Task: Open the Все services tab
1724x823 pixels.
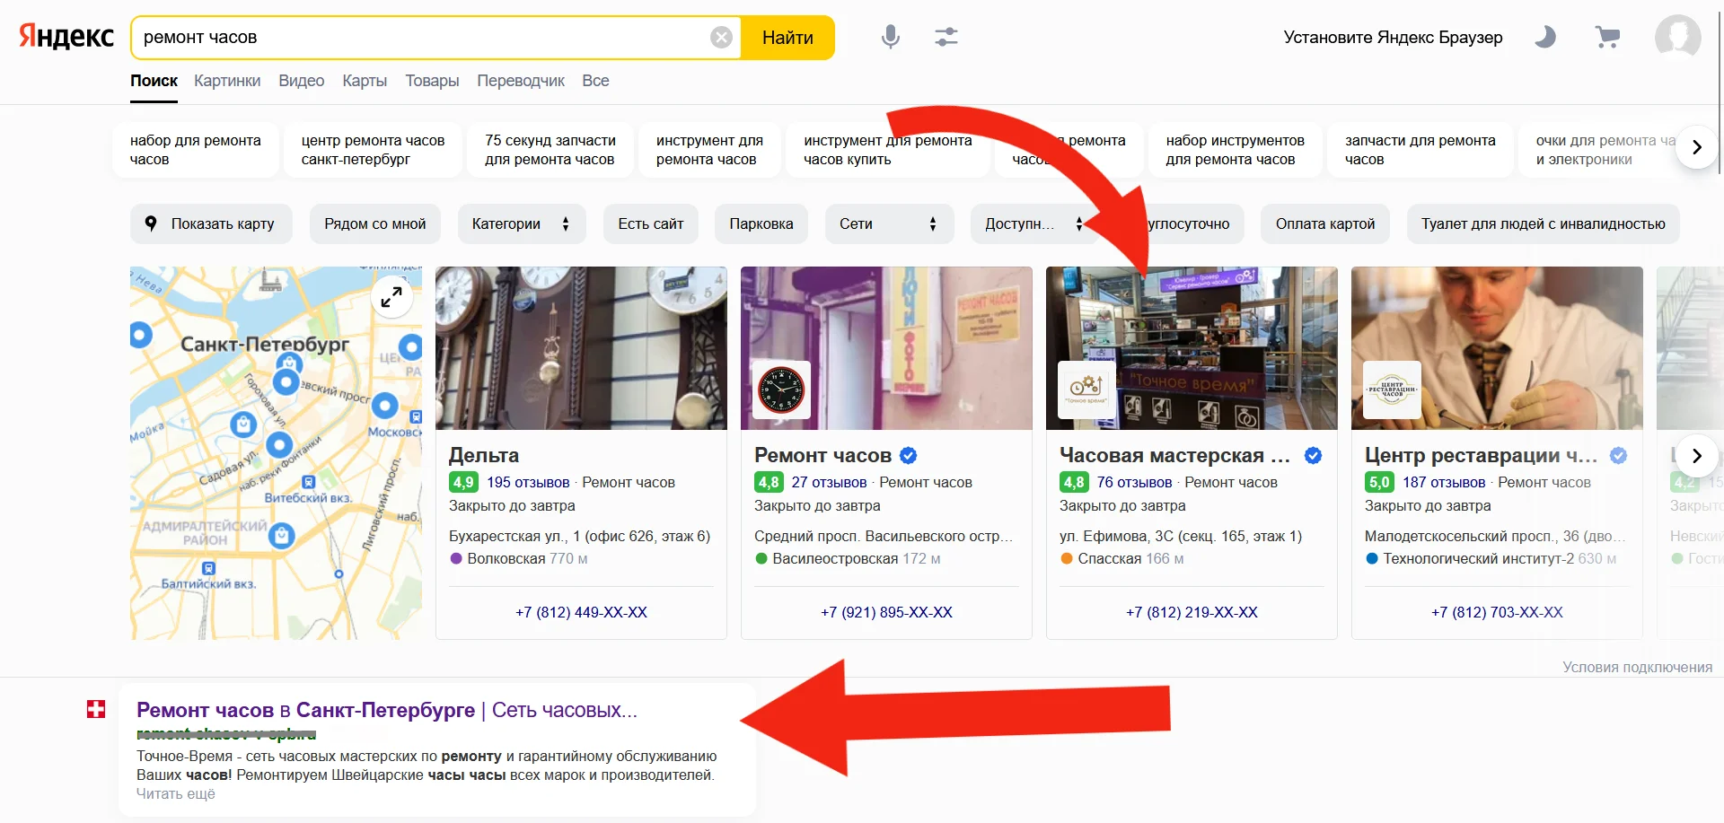Action: coord(595,81)
